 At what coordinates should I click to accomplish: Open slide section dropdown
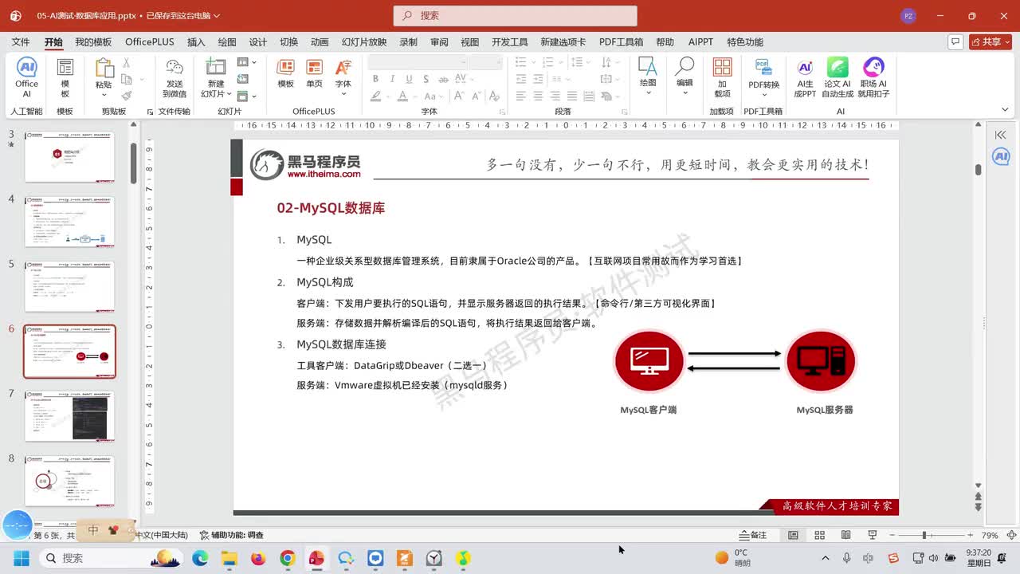(246, 96)
